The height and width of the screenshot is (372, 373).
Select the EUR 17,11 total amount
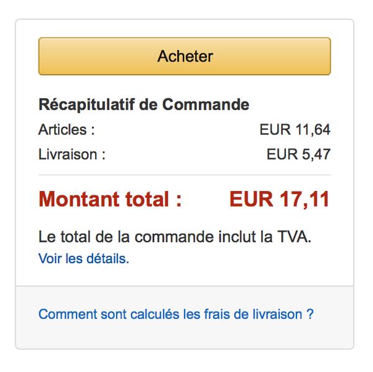coord(279,200)
